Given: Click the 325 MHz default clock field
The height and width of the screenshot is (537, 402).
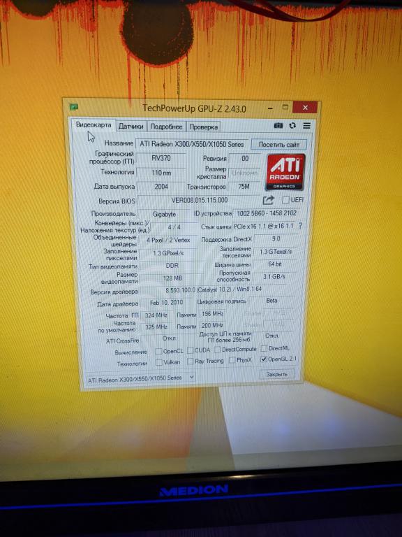Looking at the screenshot, I should (156, 327).
